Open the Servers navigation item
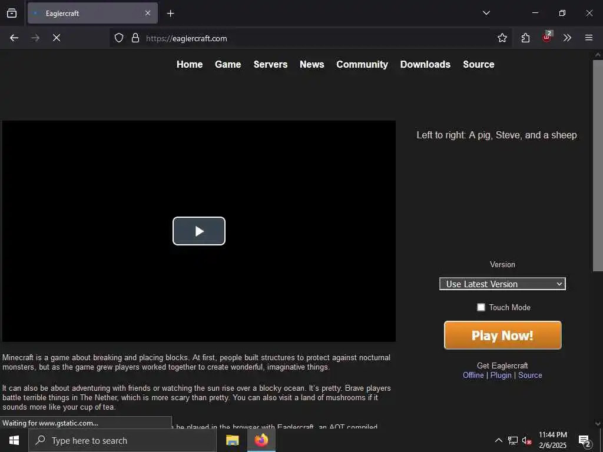The image size is (603, 452). (270, 64)
